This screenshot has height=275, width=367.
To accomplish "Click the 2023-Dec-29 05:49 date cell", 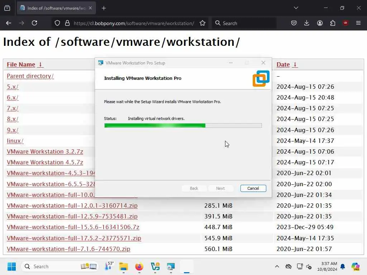I will 305,227.
